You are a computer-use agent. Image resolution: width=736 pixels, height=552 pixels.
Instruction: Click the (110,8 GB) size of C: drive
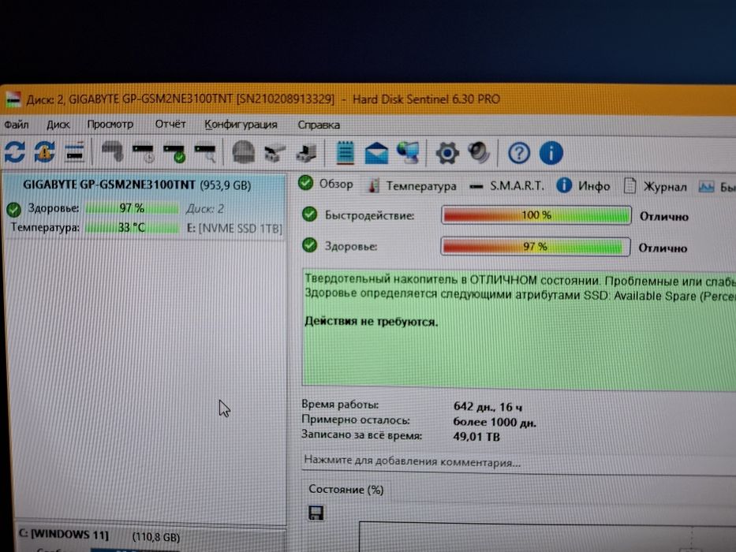pos(156,537)
